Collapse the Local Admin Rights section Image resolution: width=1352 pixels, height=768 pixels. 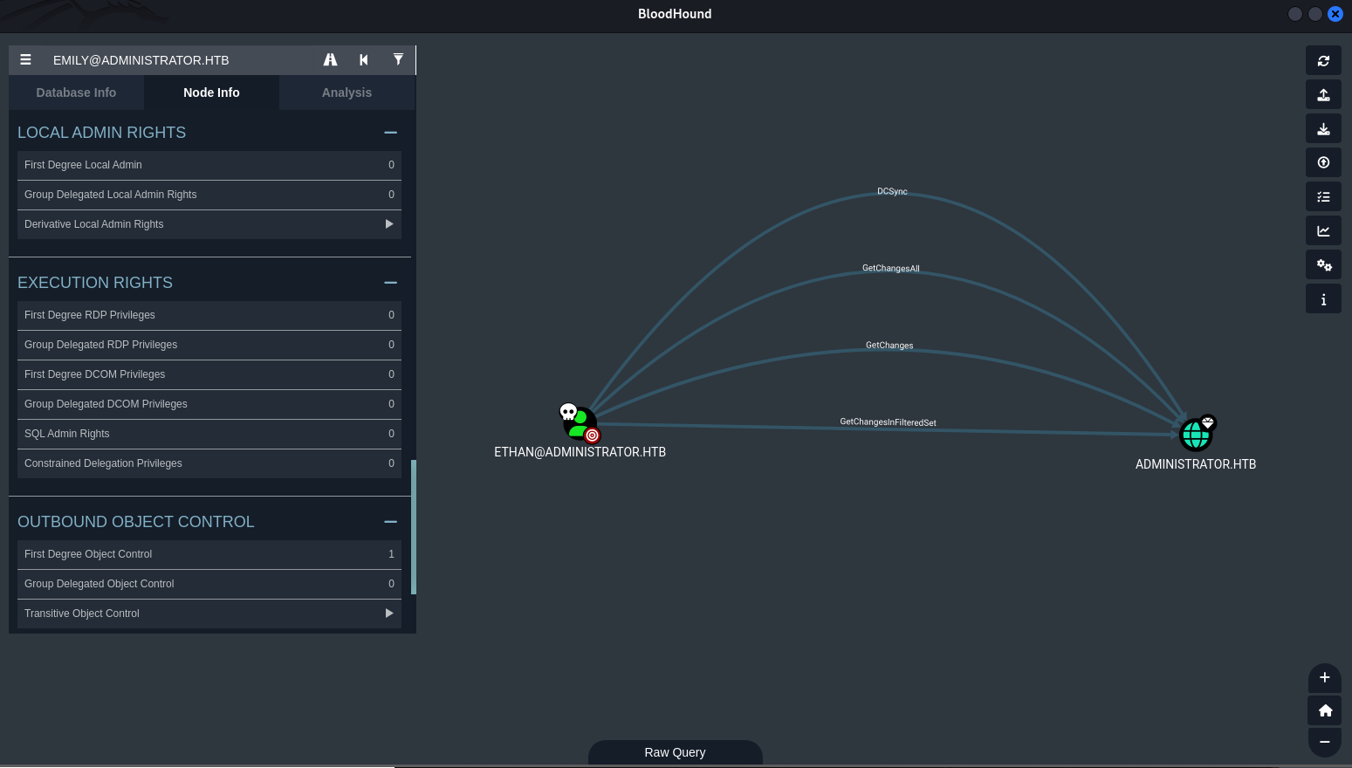390,133
